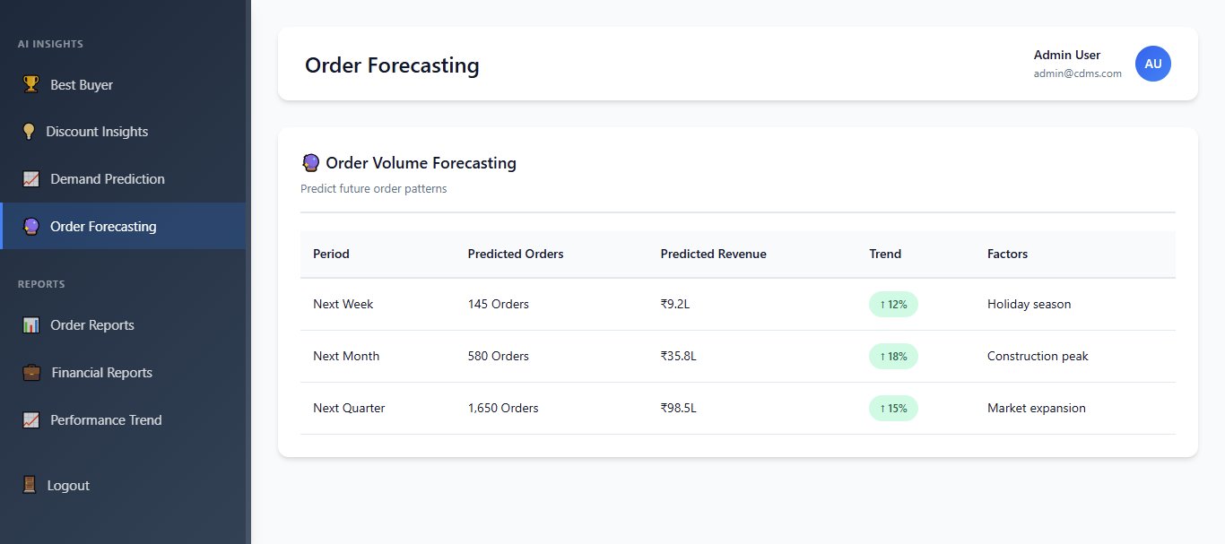The height and width of the screenshot is (544, 1225).
Task: Click the Financial Reports briefcase icon
Action: [30, 372]
